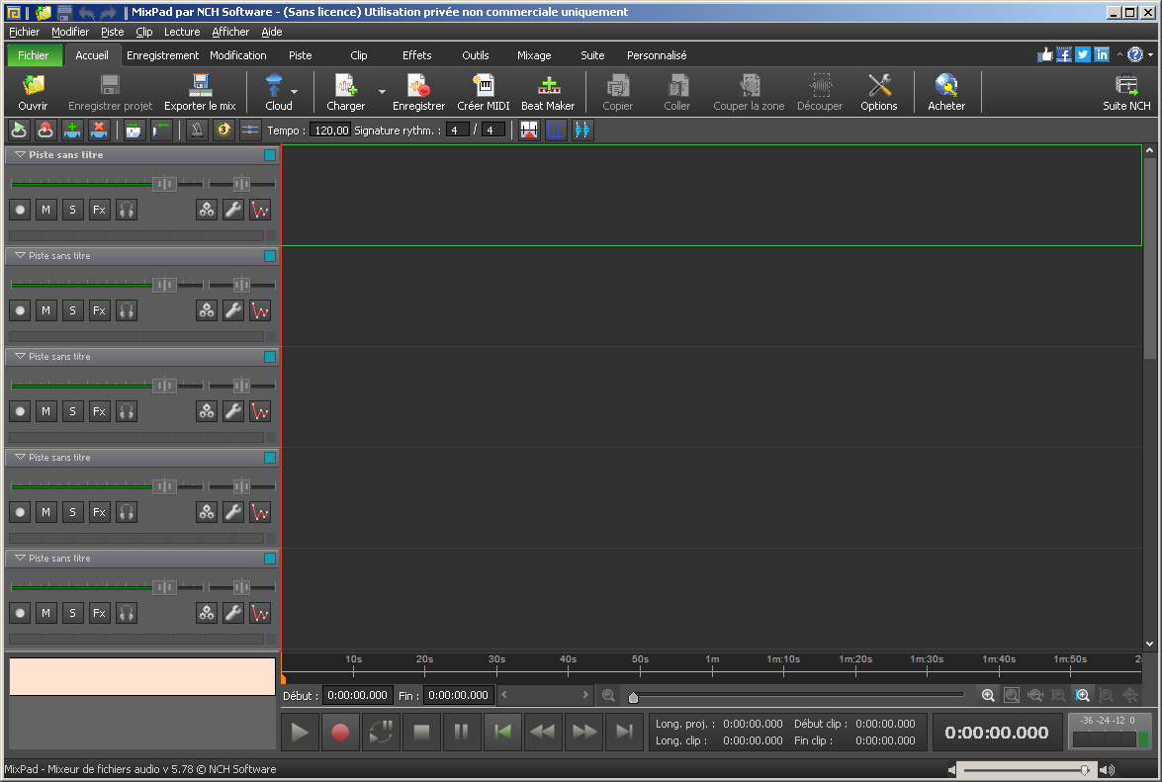The height and width of the screenshot is (782, 1162).
Task: Click the Stop transport button
Action: pyautogui.click(x=421, y=733)
